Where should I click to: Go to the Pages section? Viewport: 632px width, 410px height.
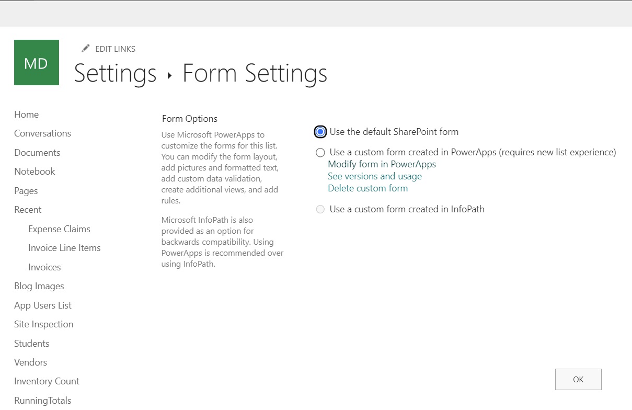click(x=26, y=190)
